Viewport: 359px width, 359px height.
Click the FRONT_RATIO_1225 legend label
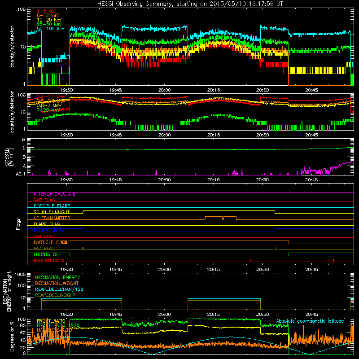click(x=58, y=325)
